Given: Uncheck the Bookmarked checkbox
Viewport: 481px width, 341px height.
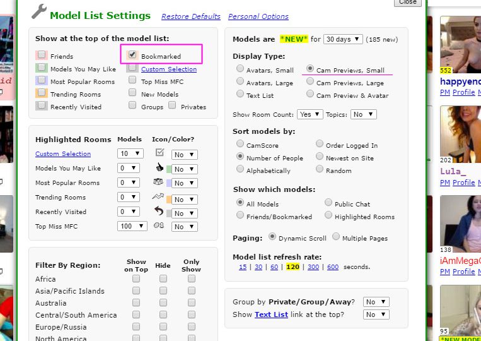Looking at the screenshot, I should pos(132,55).
